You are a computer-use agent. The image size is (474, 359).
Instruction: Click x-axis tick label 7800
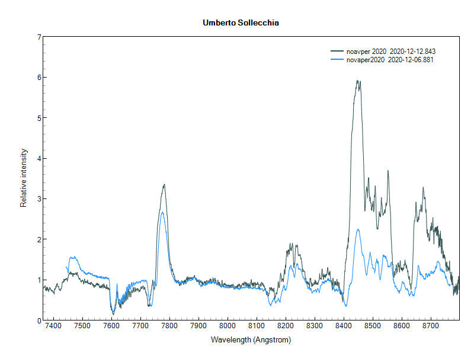(169, 326)
